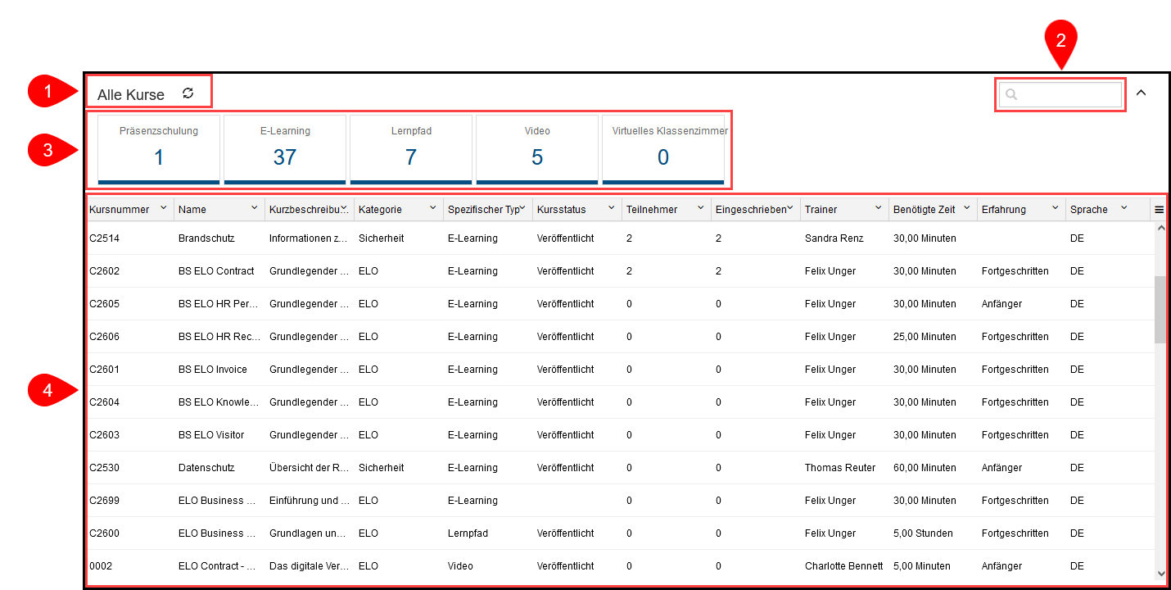Sort by Erfahrung column header
This screenshot has width=1171, height=590.
(x=1003, y=210)
